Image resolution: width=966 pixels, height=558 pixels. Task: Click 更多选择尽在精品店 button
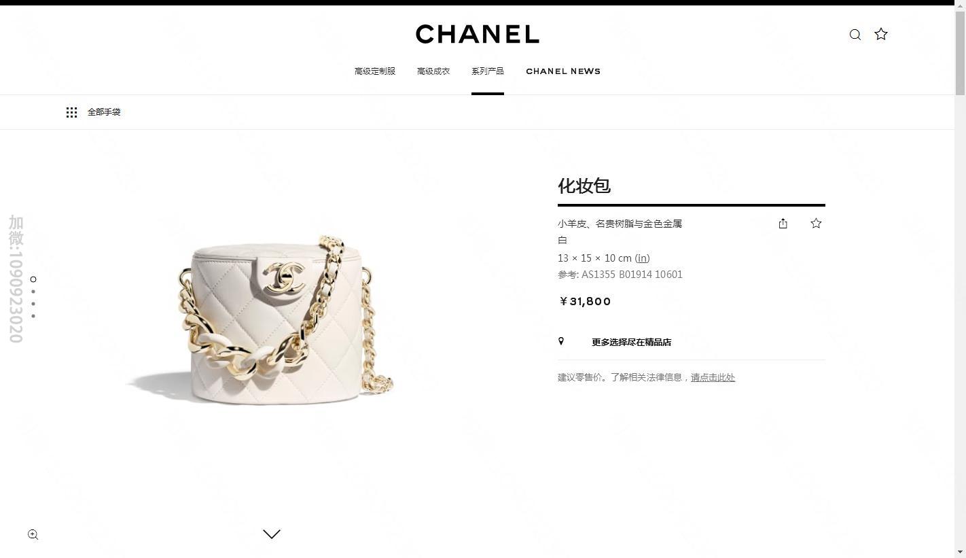pyautogui.click(x=631, y=342)
